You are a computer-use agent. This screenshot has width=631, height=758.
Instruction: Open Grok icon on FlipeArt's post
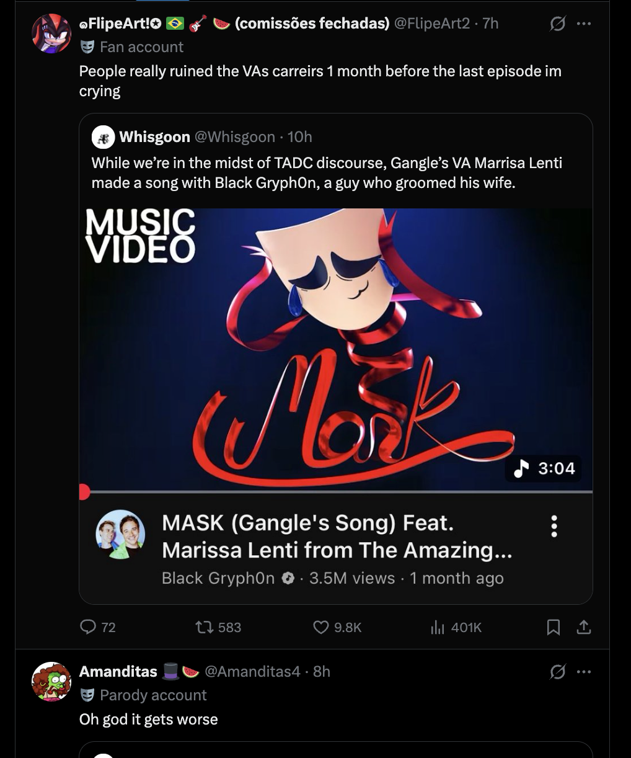pos(557,24)
